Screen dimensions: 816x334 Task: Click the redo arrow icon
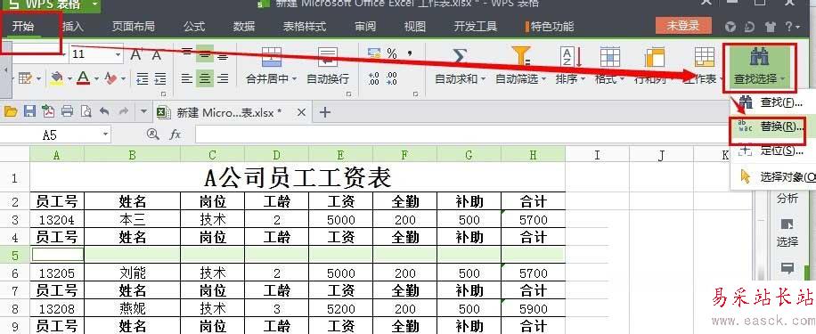coord(124,111)
